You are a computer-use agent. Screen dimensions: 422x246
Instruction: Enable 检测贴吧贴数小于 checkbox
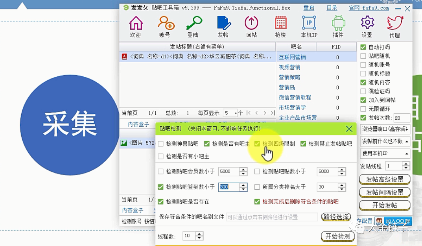click(x=257, y=171)
